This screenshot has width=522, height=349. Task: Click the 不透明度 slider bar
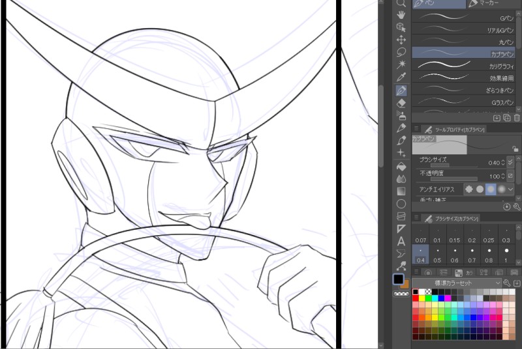coord(454,179)
